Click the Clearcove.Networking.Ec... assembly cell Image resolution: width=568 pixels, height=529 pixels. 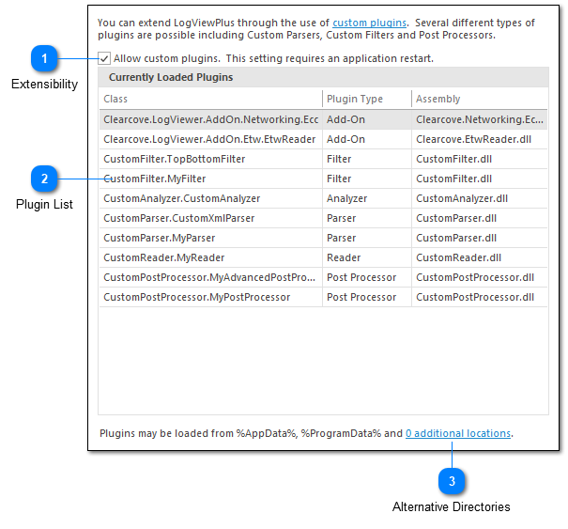tap(480, 119)
